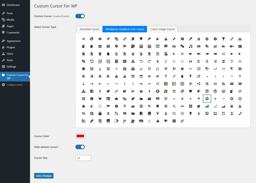Select the closed padlock dashicon
Image resolution: width=256 pixels, height=183 pixels.
(116, 76)
